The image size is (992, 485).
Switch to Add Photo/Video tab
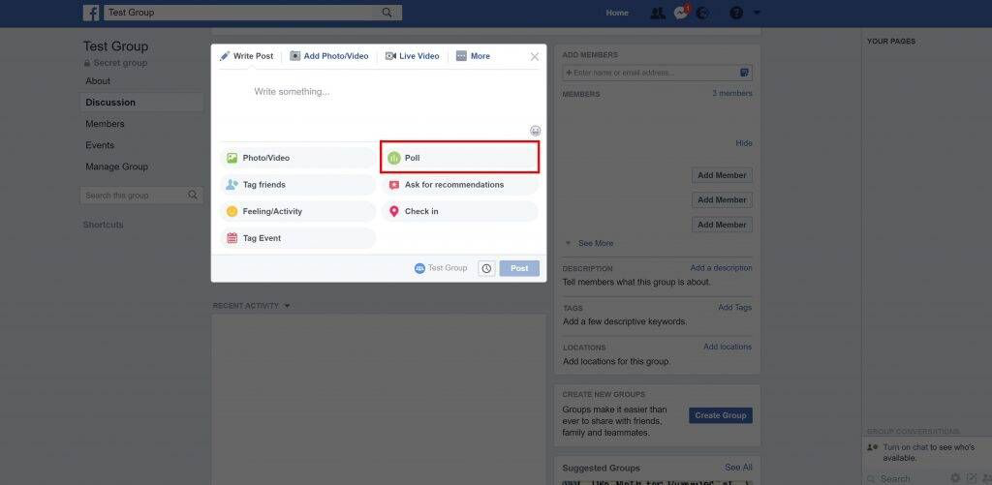point(329,56)
